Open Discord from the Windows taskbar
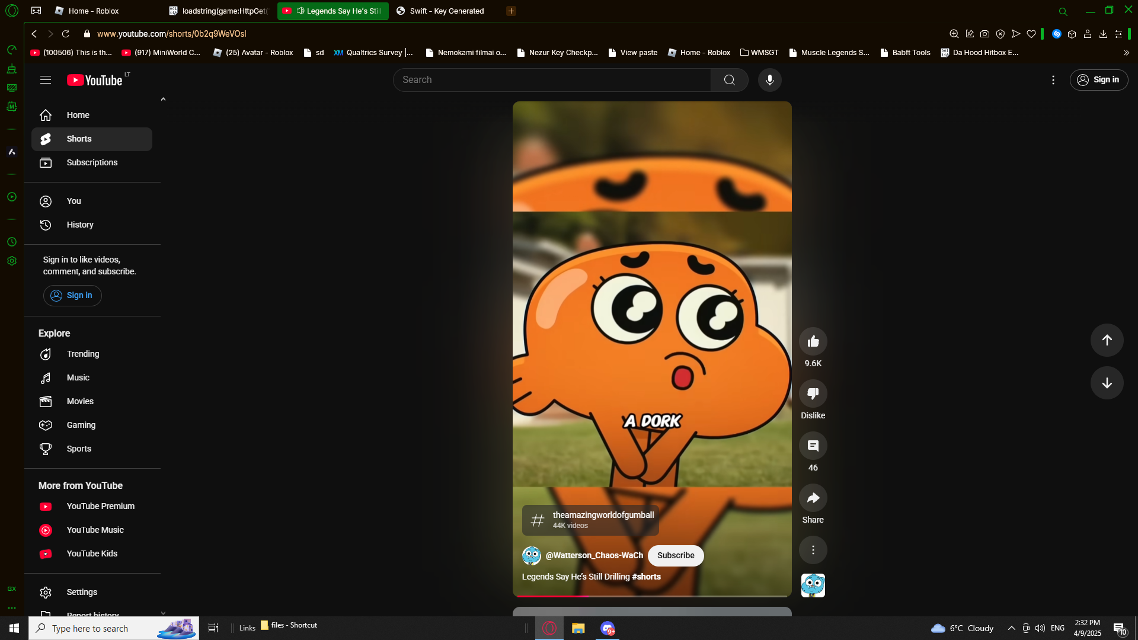This screenshot has height=640, width=1138. click(608, 628)
